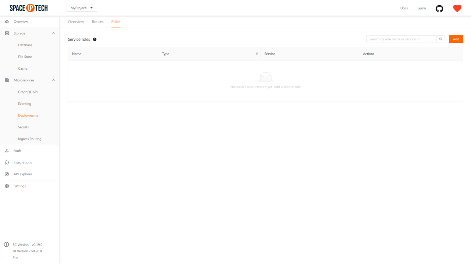Screen dimensions: 471x264
Task: Click the Service roles help question icon
Action: tap(95, 39)
